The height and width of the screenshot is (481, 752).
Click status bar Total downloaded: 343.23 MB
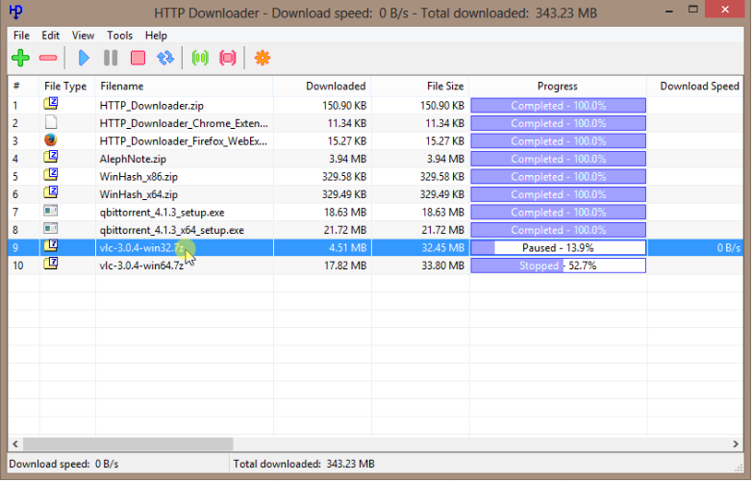point(304,465)
